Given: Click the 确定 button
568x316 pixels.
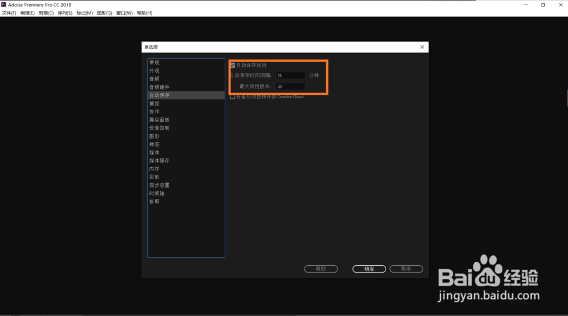Looking at the screenshot, I should [369, 269].
